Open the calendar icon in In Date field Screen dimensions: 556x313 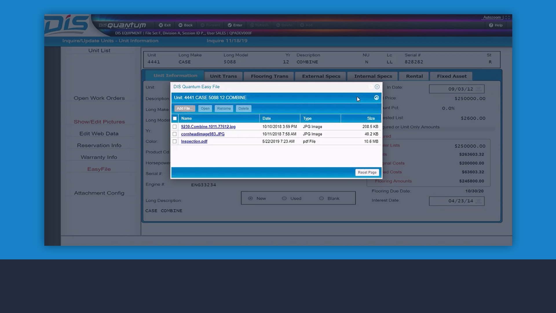(x=479, y=89)
